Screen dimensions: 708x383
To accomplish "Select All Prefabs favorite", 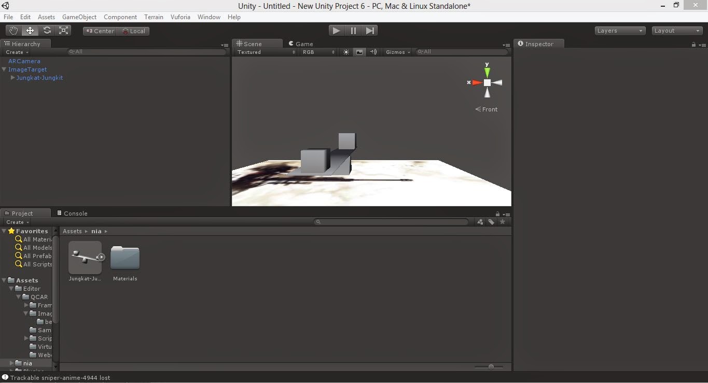I will click(34, 256).
